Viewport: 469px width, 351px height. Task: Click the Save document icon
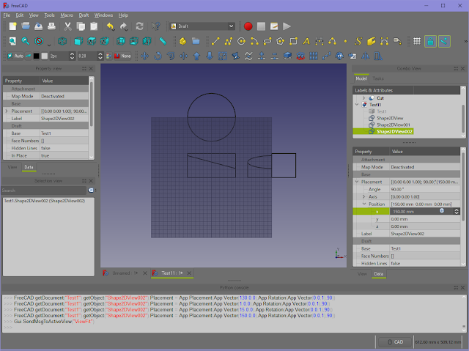(38, 26)
